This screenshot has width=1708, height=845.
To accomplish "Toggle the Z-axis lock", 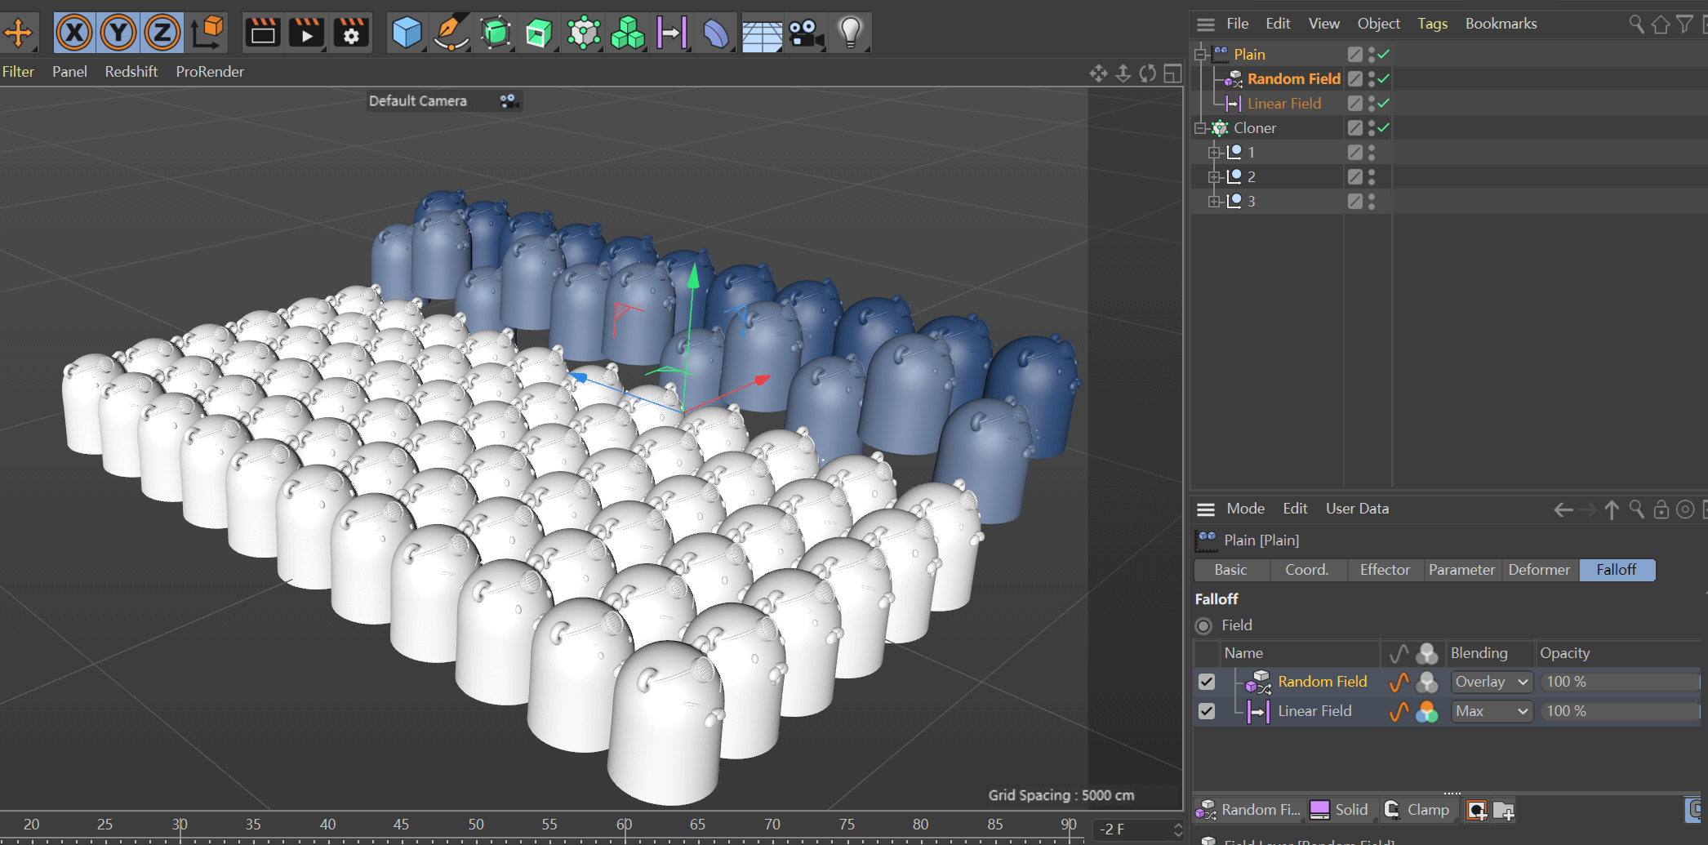I will tap(162, 33).
